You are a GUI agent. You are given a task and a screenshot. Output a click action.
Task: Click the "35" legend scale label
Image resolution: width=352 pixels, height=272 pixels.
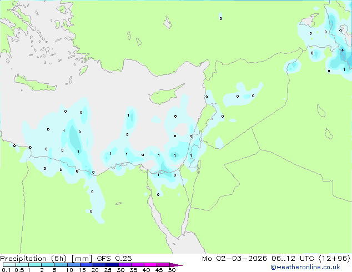tap(133, 270)
